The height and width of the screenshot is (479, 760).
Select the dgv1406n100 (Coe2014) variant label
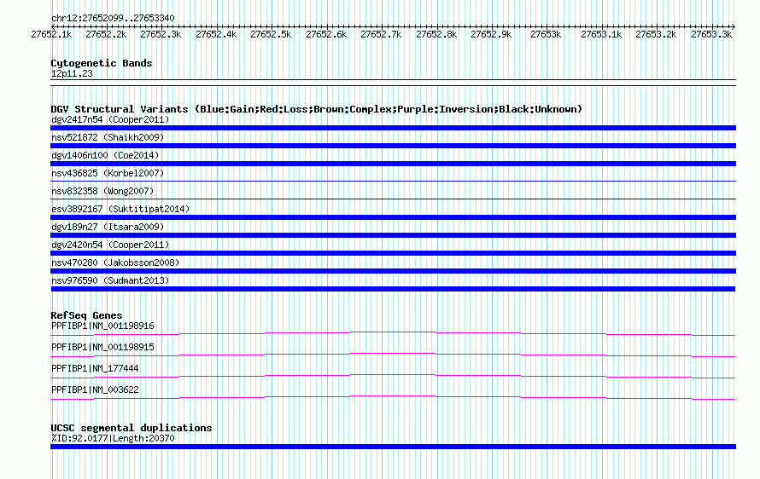tap(105, 155)
